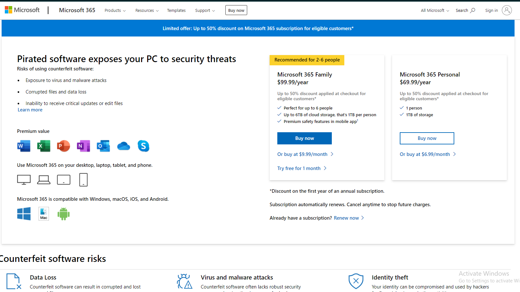Viewport: 520px width, 292px height.
Task: Click the OneDrive cloud icon
Action: pos(123,146)
